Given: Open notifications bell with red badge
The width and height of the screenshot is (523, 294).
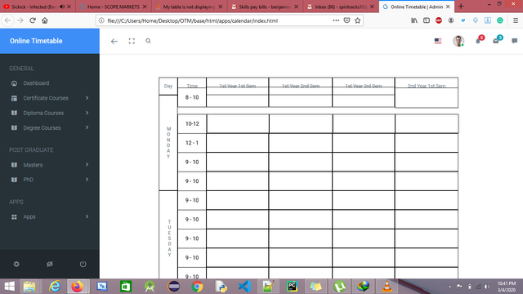Looking at the screenshot, I should (479, 40).
